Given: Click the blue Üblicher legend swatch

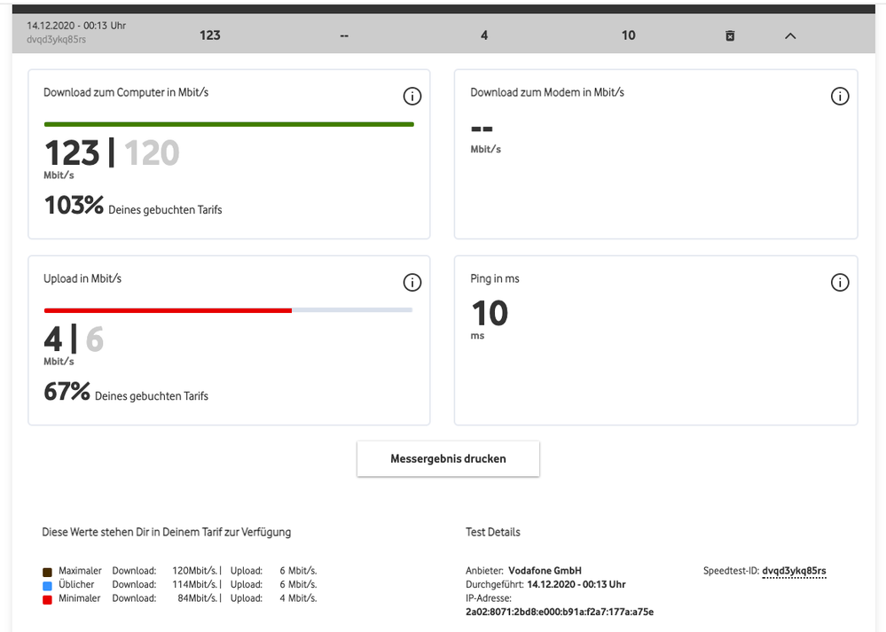Looking at the screenshot, I should [48, 586].
